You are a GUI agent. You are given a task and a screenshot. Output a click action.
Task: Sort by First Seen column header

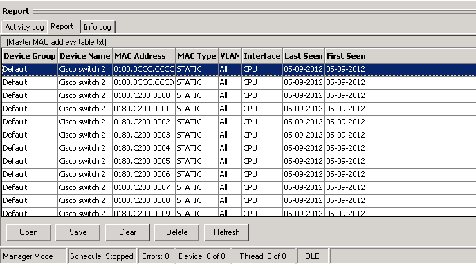tap(346, 56)
